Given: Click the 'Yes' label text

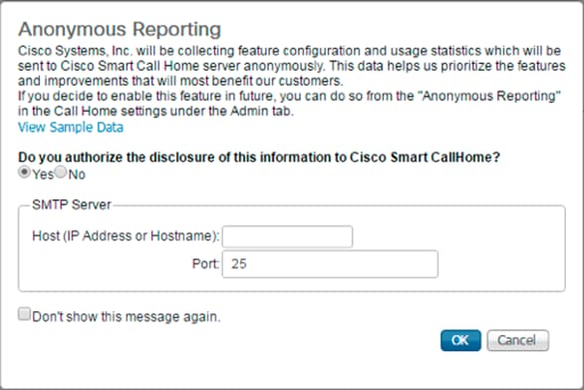Looking at the screenshot, I should tap(43, 175).
